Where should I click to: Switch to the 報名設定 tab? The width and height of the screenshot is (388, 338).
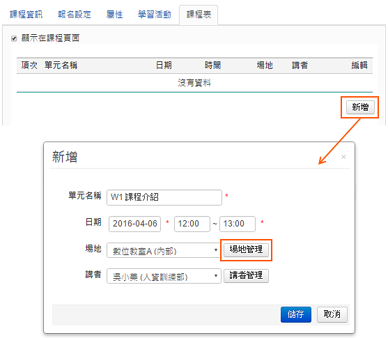75,15
